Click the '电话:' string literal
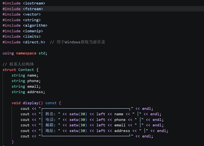This screenshot has height=146, width=204. [x=50, y=120]
